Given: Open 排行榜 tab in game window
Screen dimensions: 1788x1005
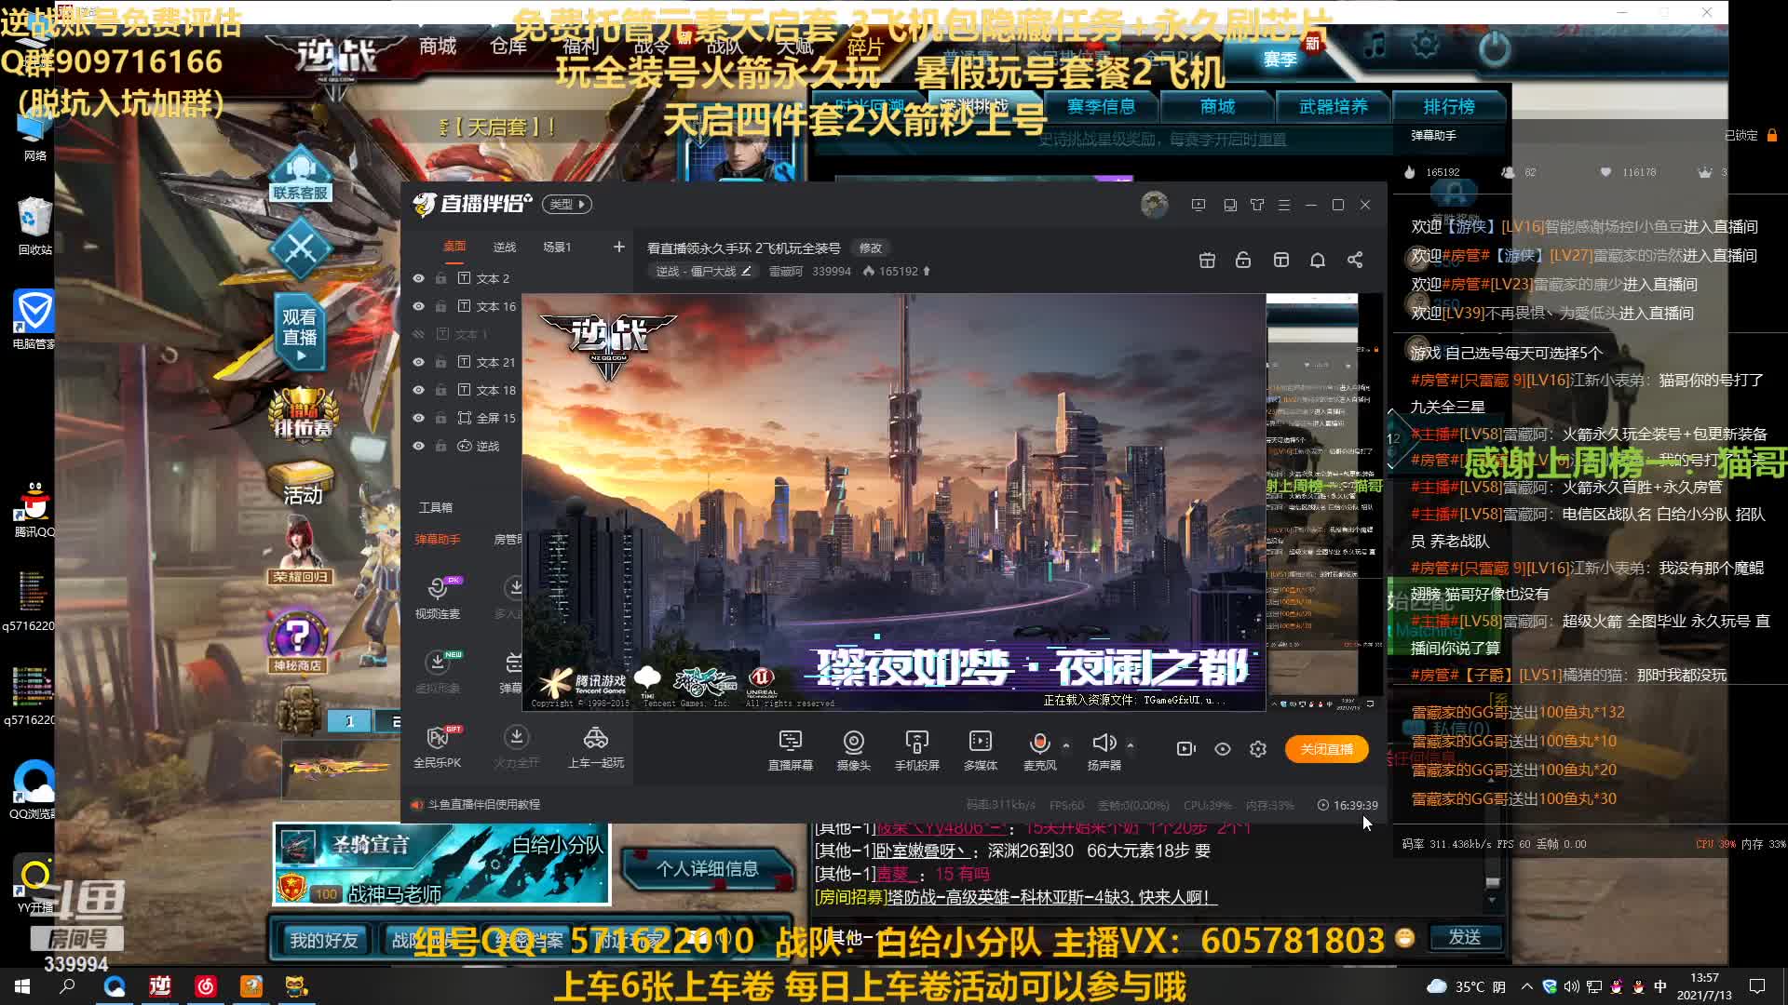Looking at the screenshot, I should click(1449, 106).
